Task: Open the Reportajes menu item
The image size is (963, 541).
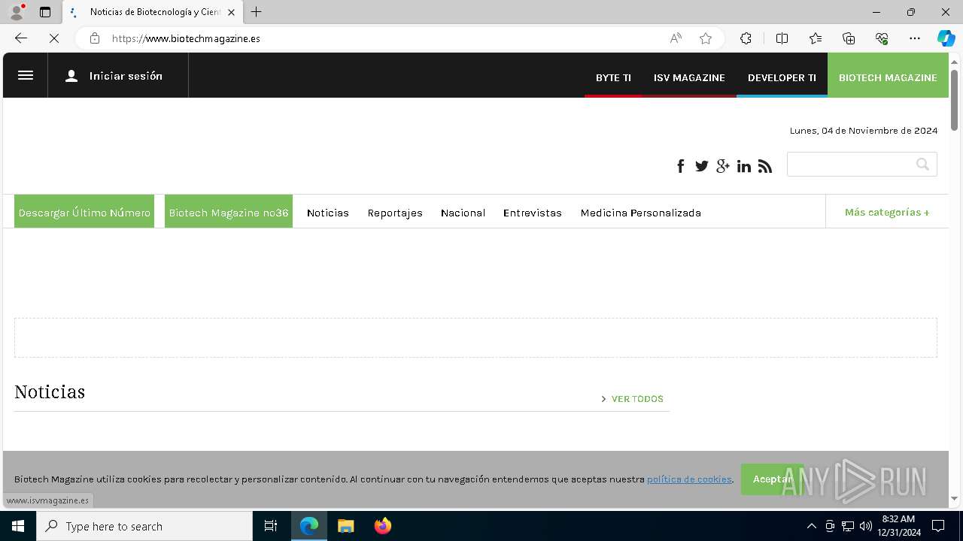Action: 395,213
